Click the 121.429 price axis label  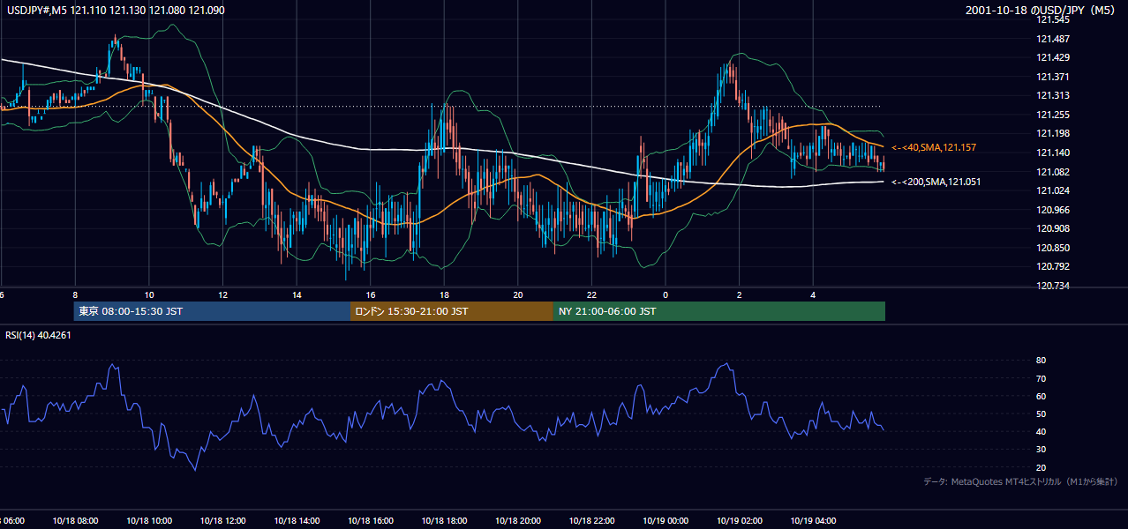(1054, 57)
